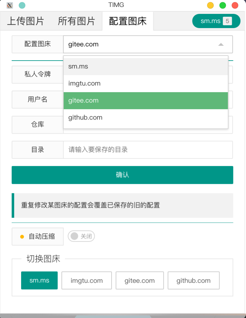Choose sm.ms from the dropdown list
Screen dimensions: 246x318
[x=146, y=67]
